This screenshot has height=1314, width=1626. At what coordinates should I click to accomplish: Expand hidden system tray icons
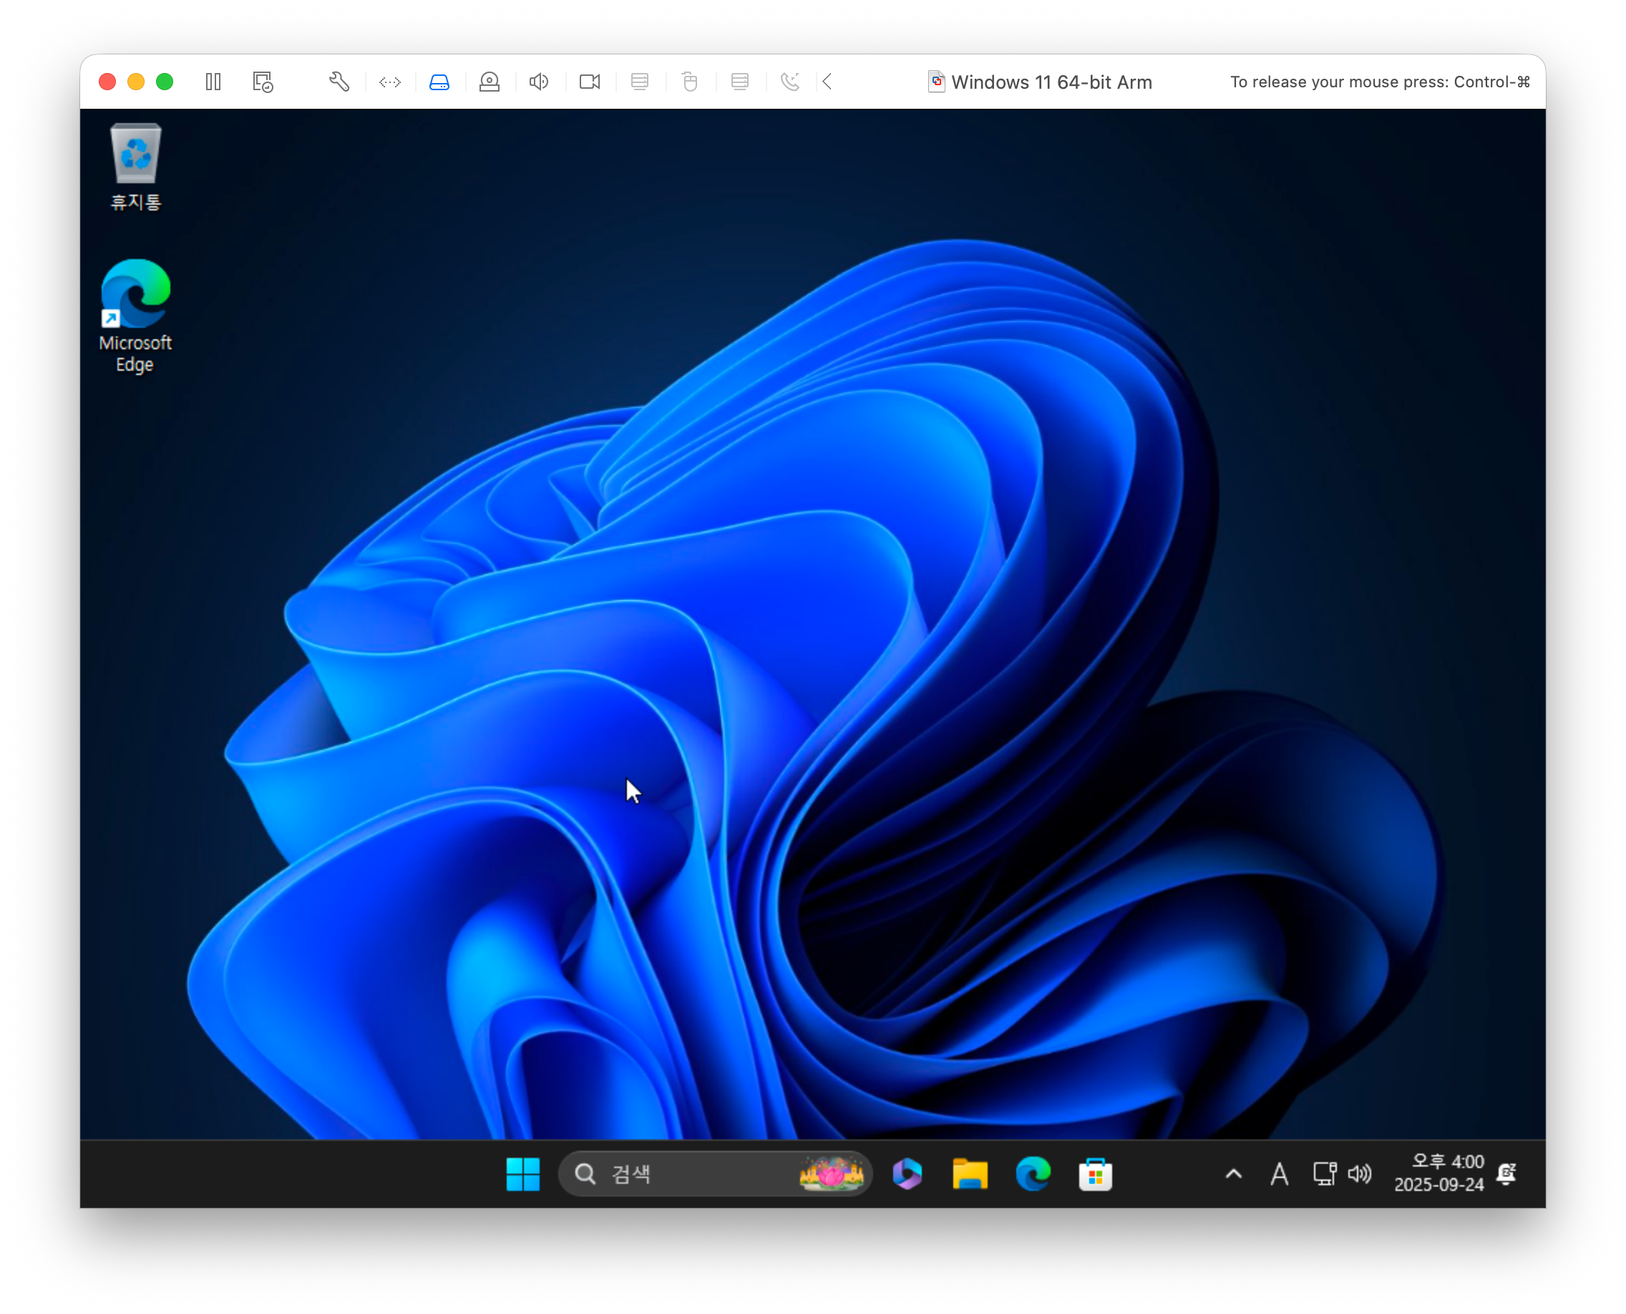pos(1233,1174)
